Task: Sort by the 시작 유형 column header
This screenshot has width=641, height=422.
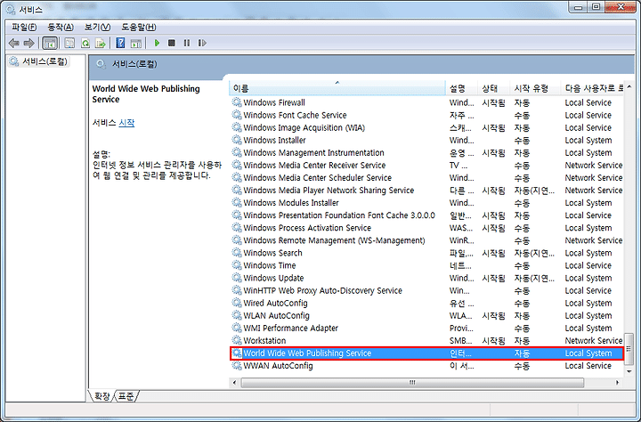Action: [536, 88]
